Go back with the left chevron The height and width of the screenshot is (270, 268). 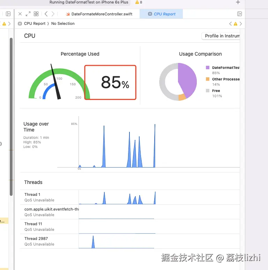[x=46, y=14]
